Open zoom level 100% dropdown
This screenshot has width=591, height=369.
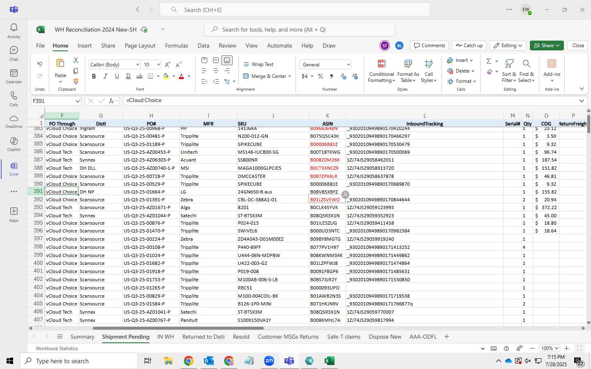550,348
